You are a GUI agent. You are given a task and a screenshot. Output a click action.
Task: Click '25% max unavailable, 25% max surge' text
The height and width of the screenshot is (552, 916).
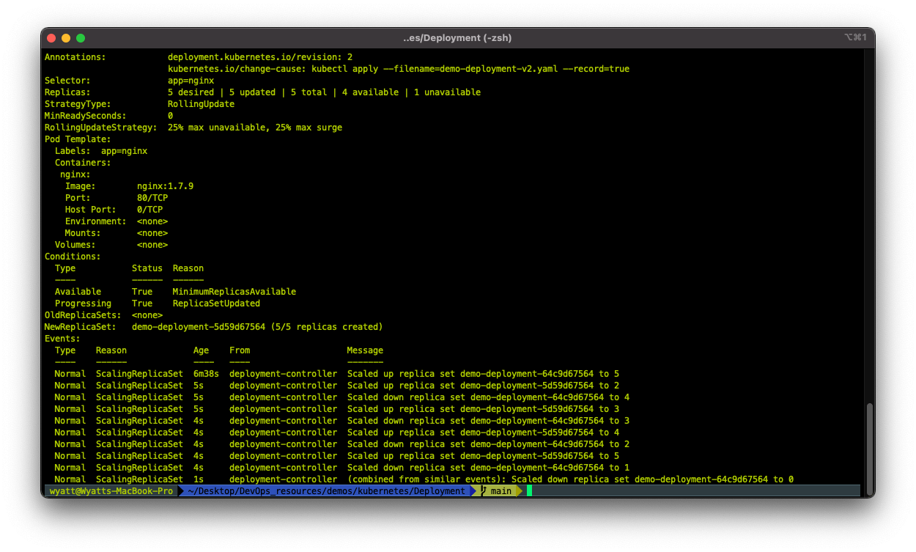point(255,128)
